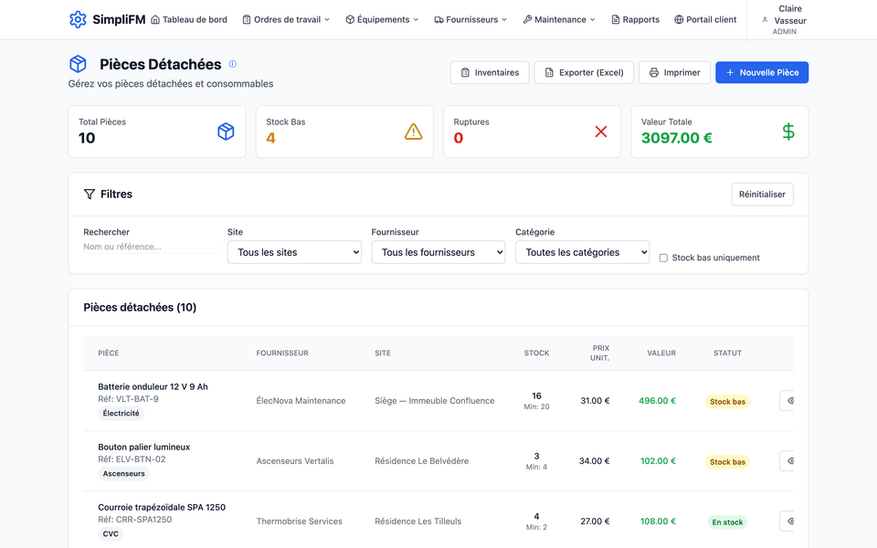Click the Électricité category tag
Screen dimensions: 877x548
[x=121, y=413]
